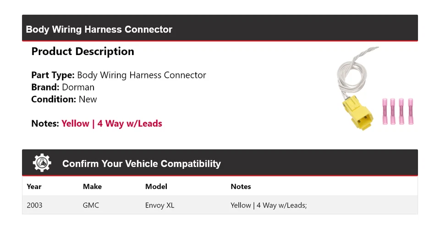Viewport: 440px width, 229px height.
Task: Click the pink heat shrink connectors in image
Action: click(x=398, y=111)
